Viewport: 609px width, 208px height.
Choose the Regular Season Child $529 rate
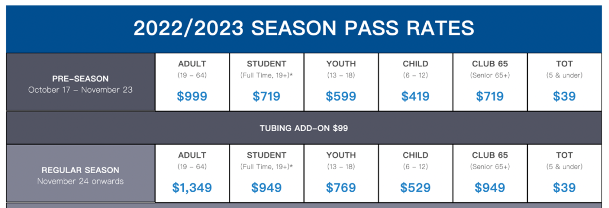tap(416, 188)
